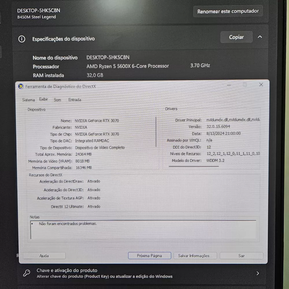Screen dimensions: 289x289
Task: Select the AMD Ryzen 5 5600X processor text
Action: pyautogui.click(x=128, y=66)
